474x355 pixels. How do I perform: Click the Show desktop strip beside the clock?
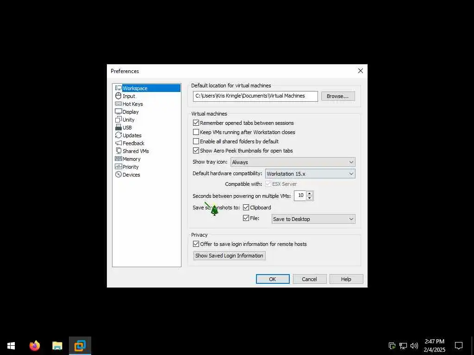tap(473, 346)
